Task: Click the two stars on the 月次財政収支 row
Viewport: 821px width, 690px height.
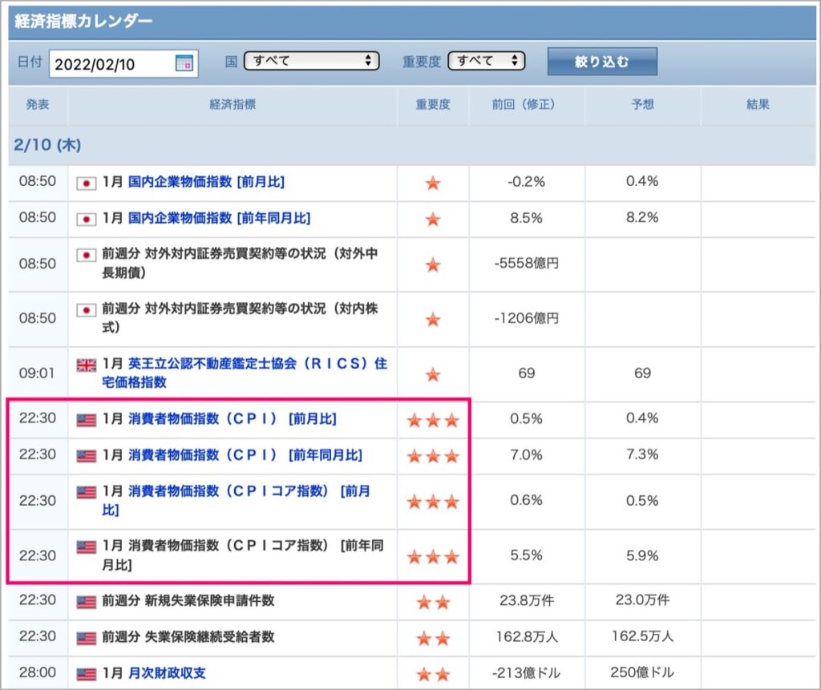Action: coord(433,674)
